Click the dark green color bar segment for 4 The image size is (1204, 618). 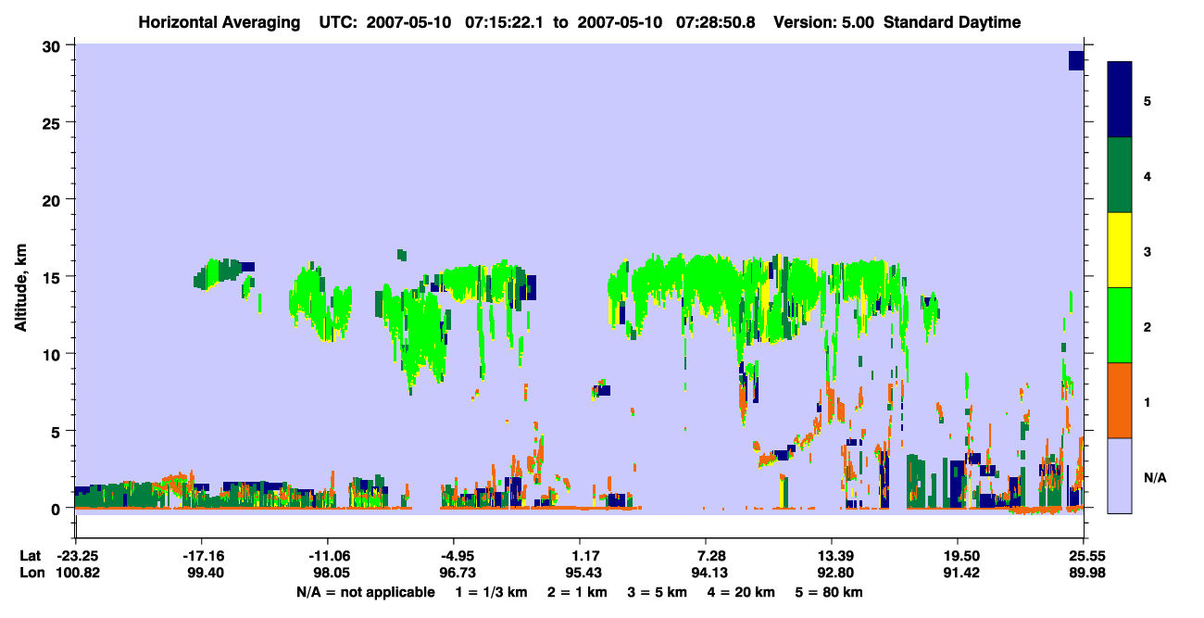coord(1120,175)
